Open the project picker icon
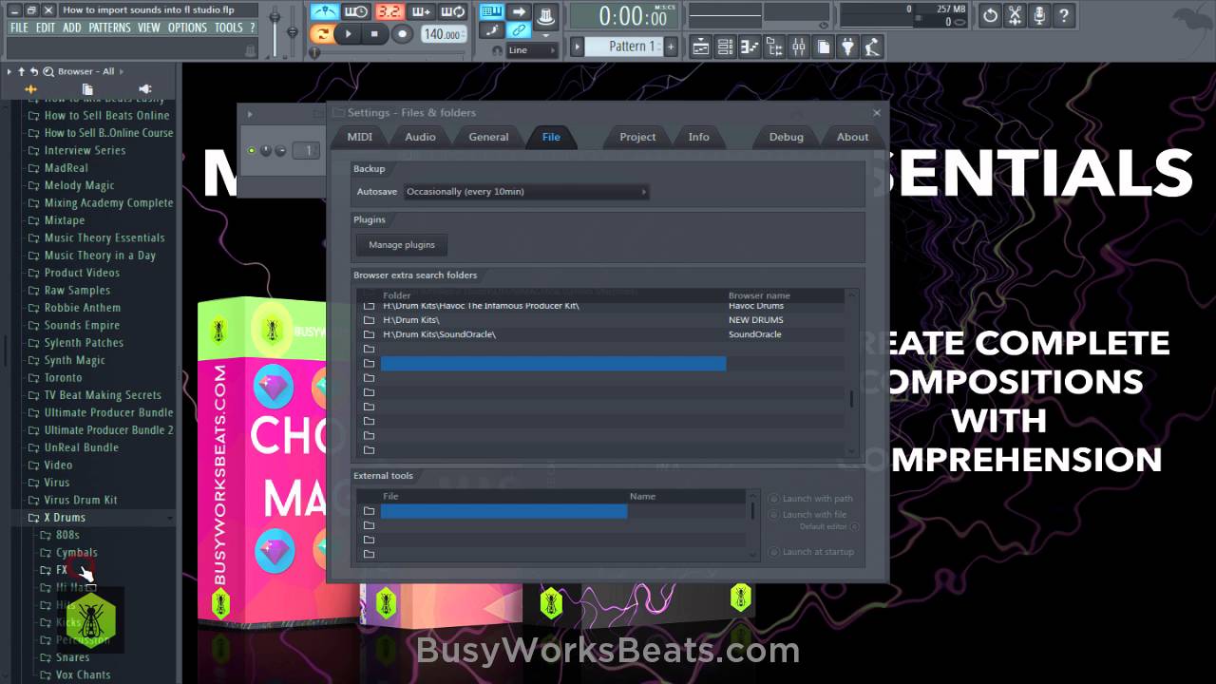Screen dimensions: 1216x684 824,46
